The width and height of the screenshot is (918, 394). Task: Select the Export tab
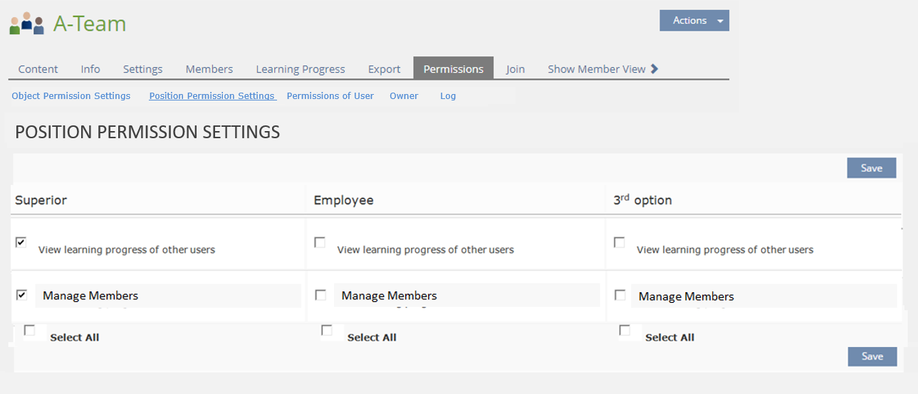[384, 69]
